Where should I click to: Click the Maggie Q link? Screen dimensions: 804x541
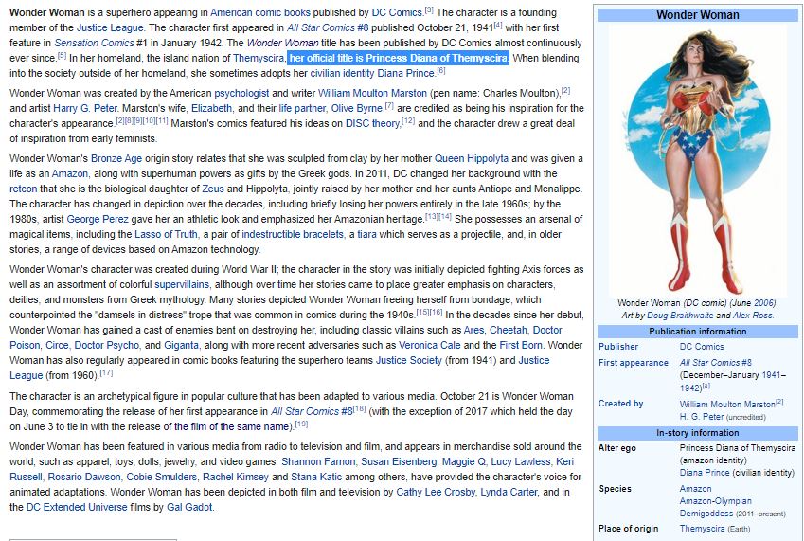(463, 462)
